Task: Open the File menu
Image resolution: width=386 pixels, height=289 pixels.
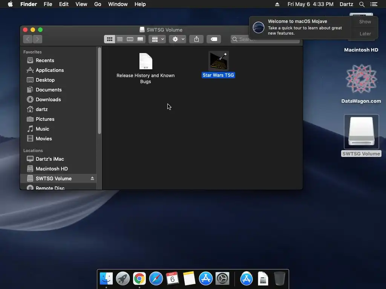Action: tap(48, 4)
